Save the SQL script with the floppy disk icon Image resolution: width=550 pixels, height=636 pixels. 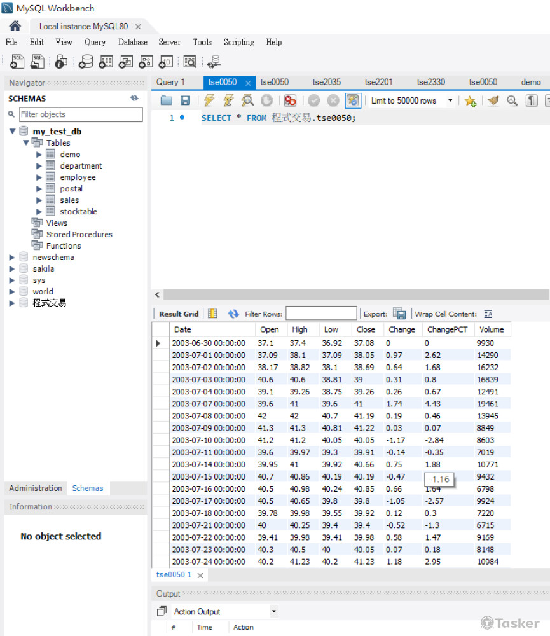coord(185,100)
